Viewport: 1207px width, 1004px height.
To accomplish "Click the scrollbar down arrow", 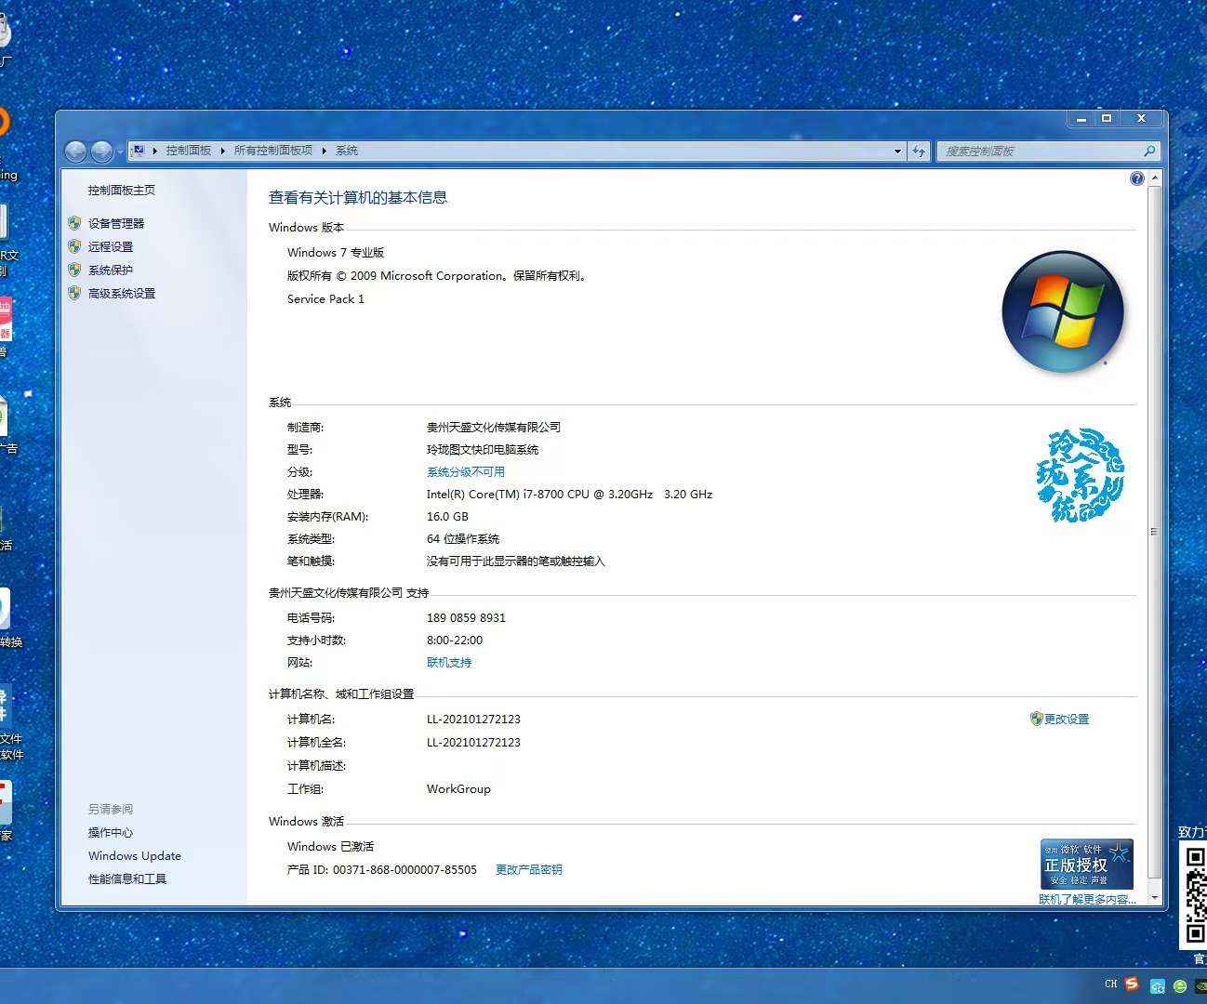I will tap(1155, 898).
